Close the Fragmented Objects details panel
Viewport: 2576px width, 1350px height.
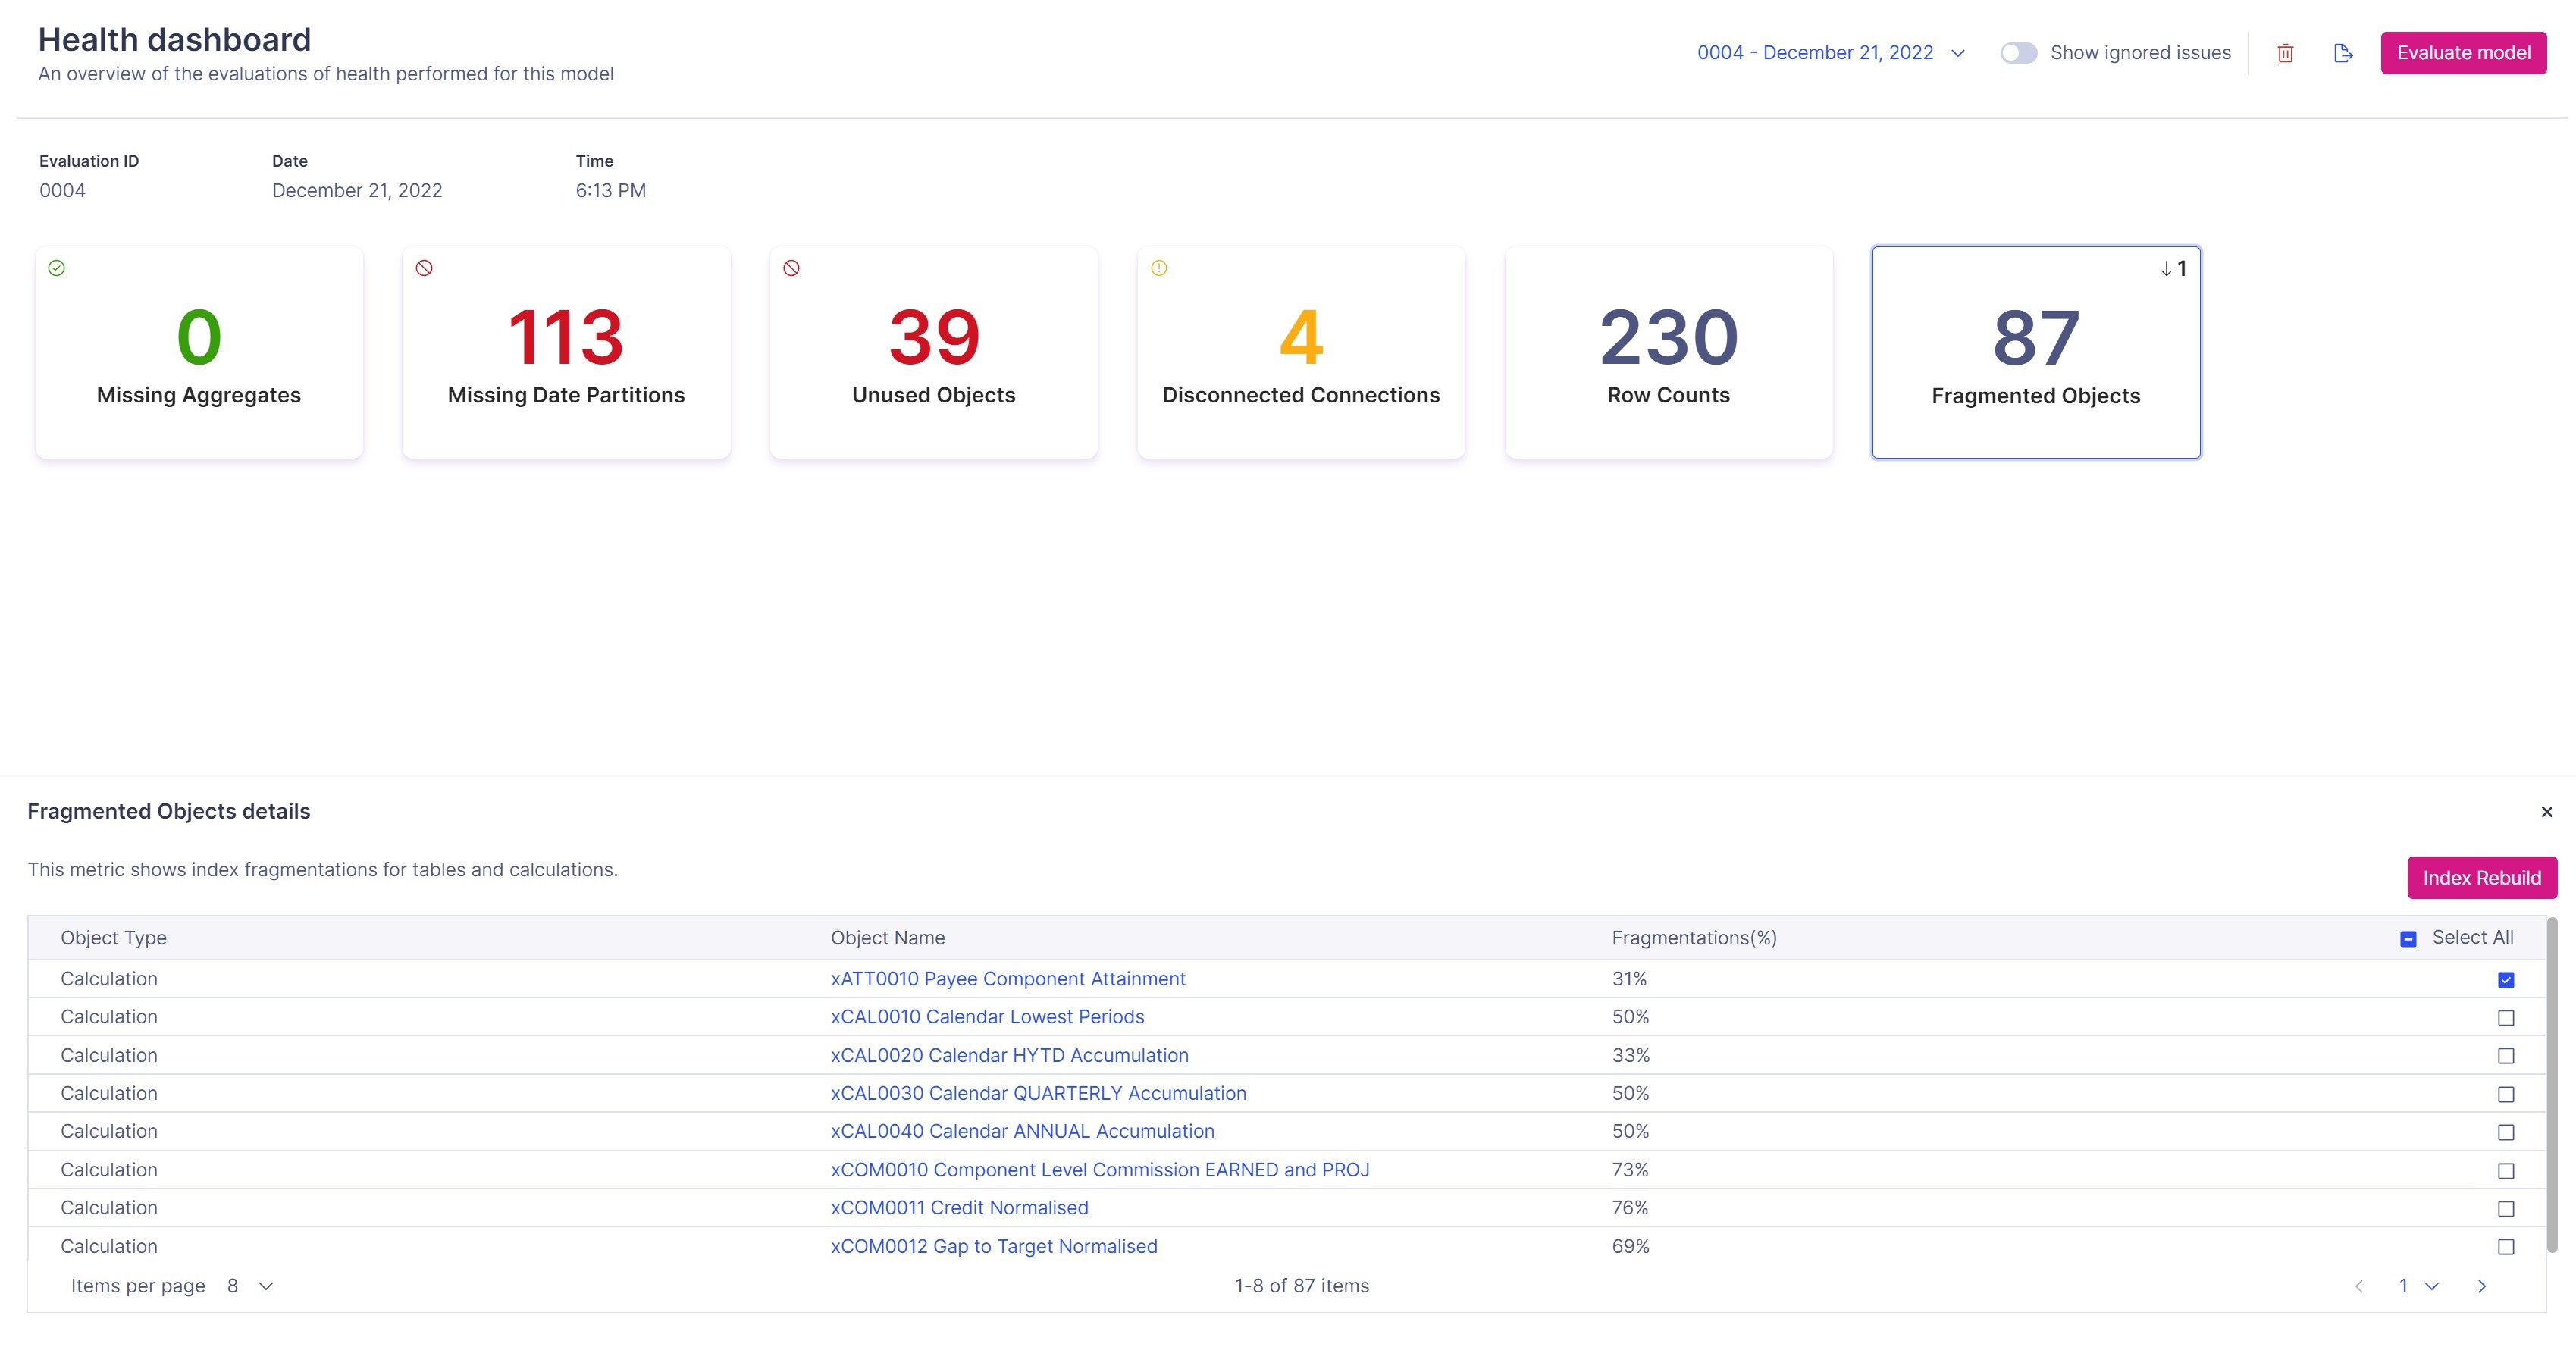2546,811
